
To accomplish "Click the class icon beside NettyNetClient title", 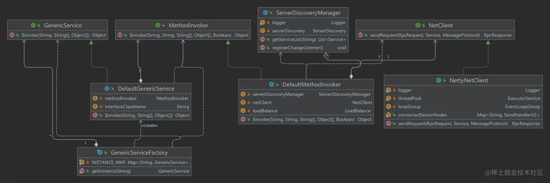I will [x=439, y=80].
